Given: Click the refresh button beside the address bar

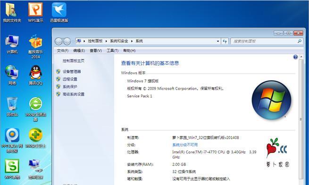Looking at the screenshot, I should (225, 41).
